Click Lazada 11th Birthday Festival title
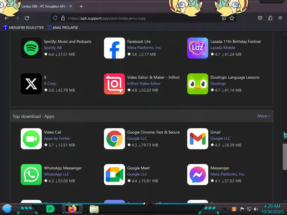Screen dimensions: 287x215 [235, 41]
